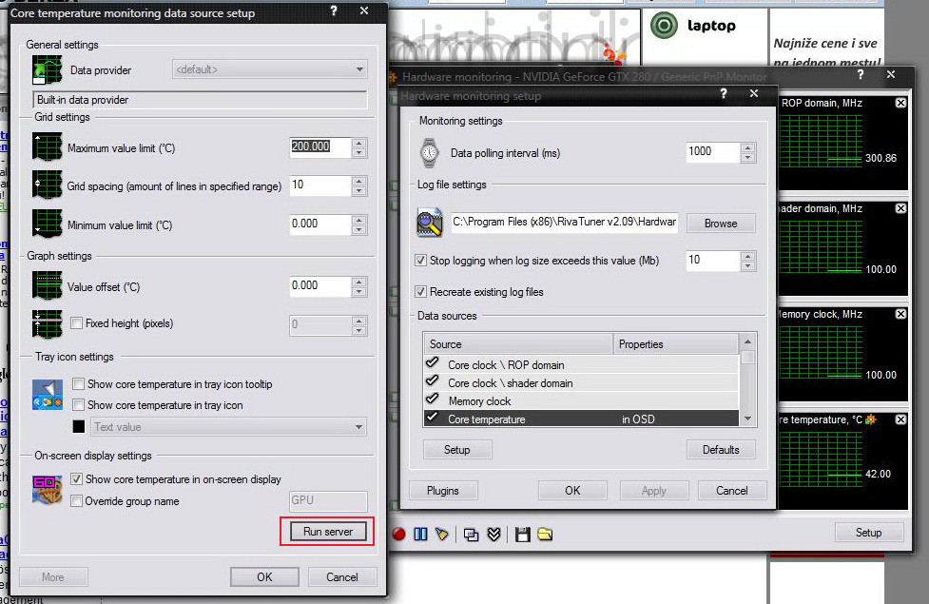
Task: Click the Minimum value limit grid icon
Action: pos(48,224)
